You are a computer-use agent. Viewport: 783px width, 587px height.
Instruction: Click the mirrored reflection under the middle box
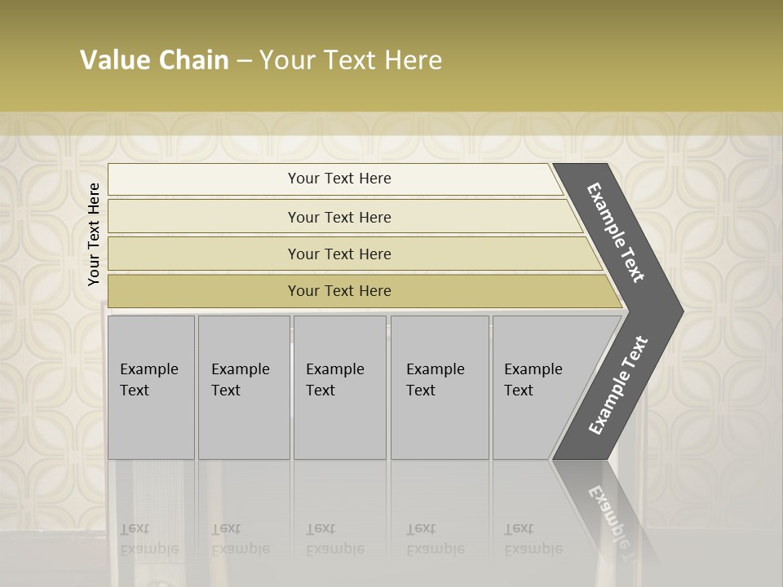point(335,540)
